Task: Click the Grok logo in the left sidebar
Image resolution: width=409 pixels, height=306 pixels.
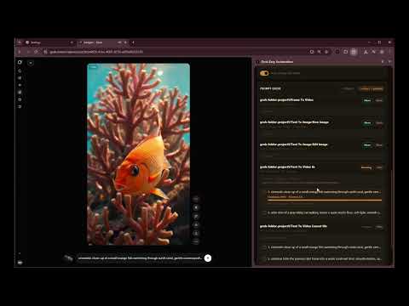Action: click(x=20, y=62)
